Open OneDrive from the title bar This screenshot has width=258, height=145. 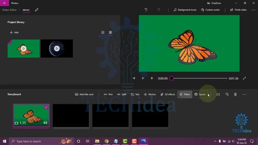[x=214, y=3]
